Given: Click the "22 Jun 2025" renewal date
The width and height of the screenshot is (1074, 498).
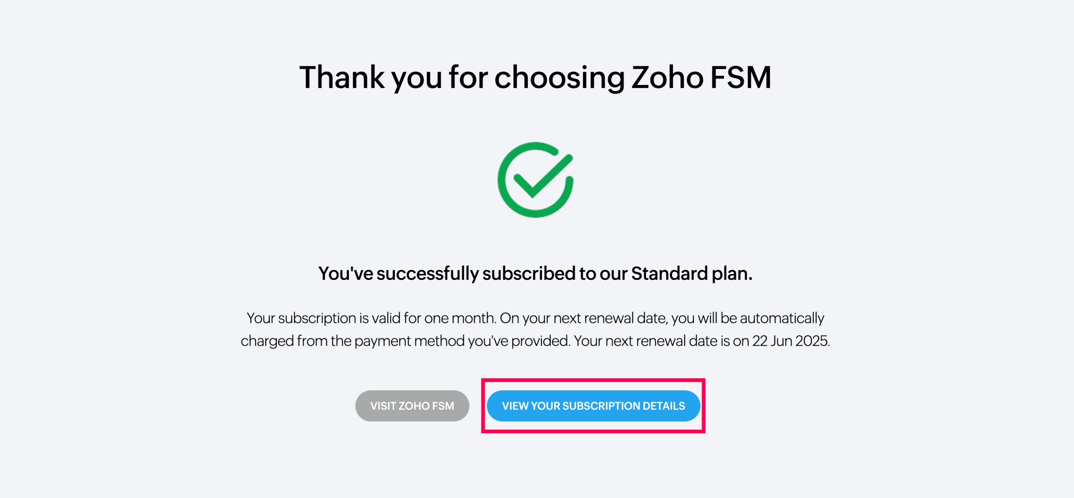Looking at the screenshot, I should point(790,341).
